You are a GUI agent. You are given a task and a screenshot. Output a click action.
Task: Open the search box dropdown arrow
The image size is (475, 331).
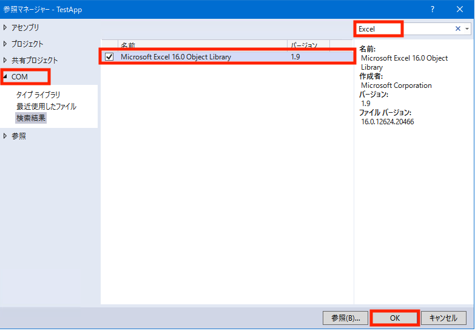(x=467, y=28)
